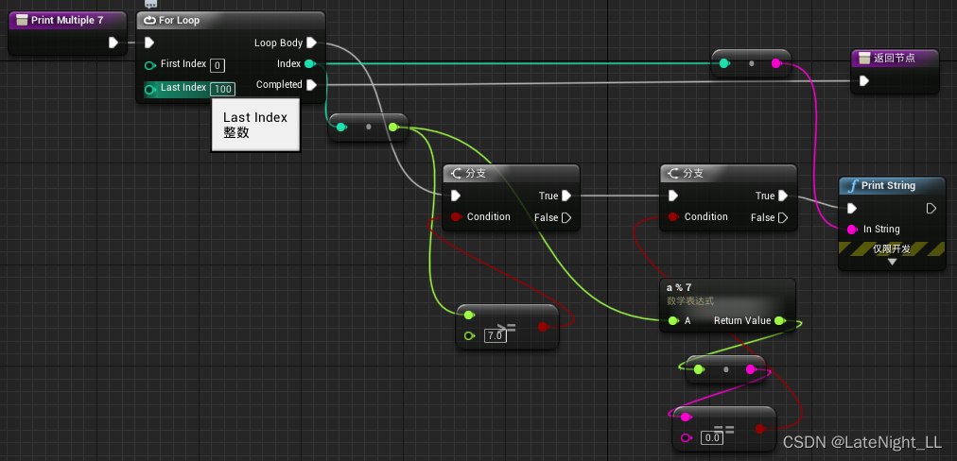957x461 pixels.
Task: Edit the 0.0 value in the == node
Action: [x=712, y=437]
